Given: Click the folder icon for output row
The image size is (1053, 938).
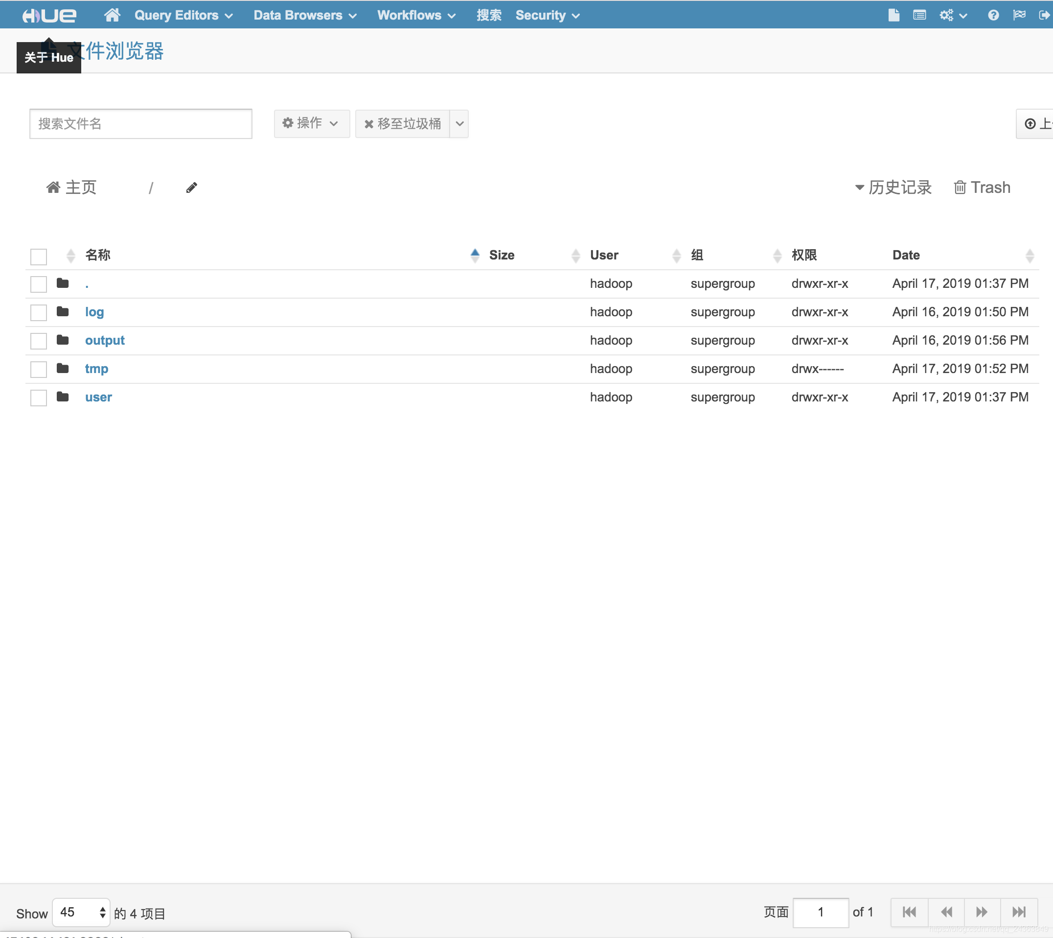Looking at the screenshot, I should 63,340.
